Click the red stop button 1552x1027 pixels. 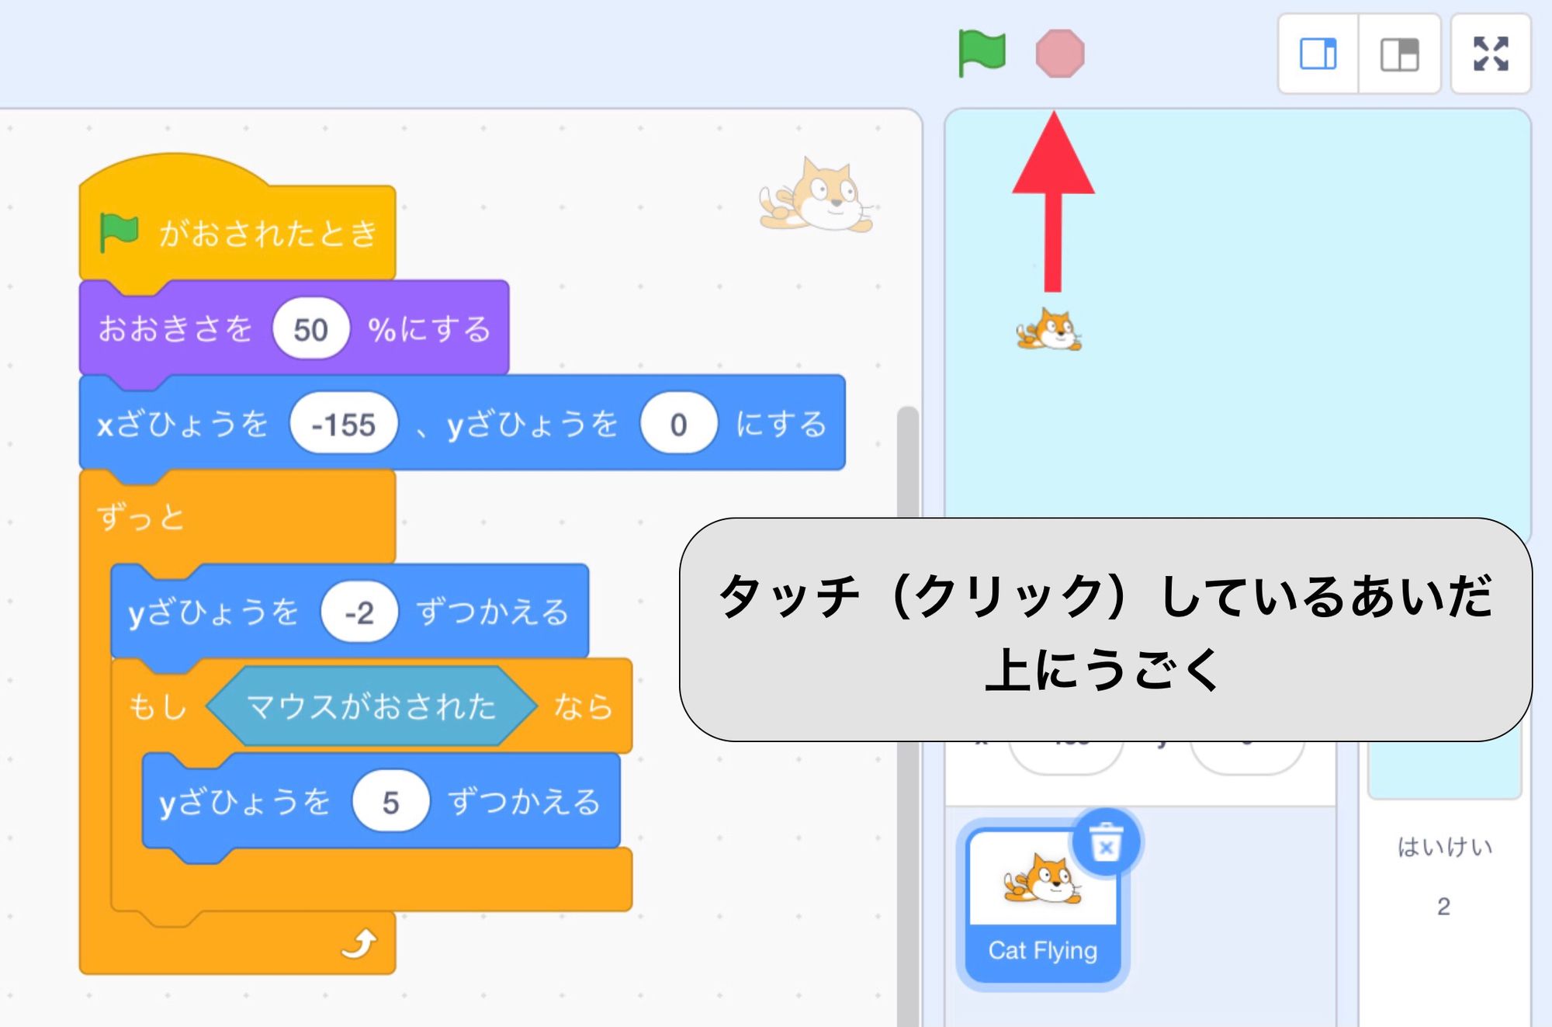(x=1057, y=53)
